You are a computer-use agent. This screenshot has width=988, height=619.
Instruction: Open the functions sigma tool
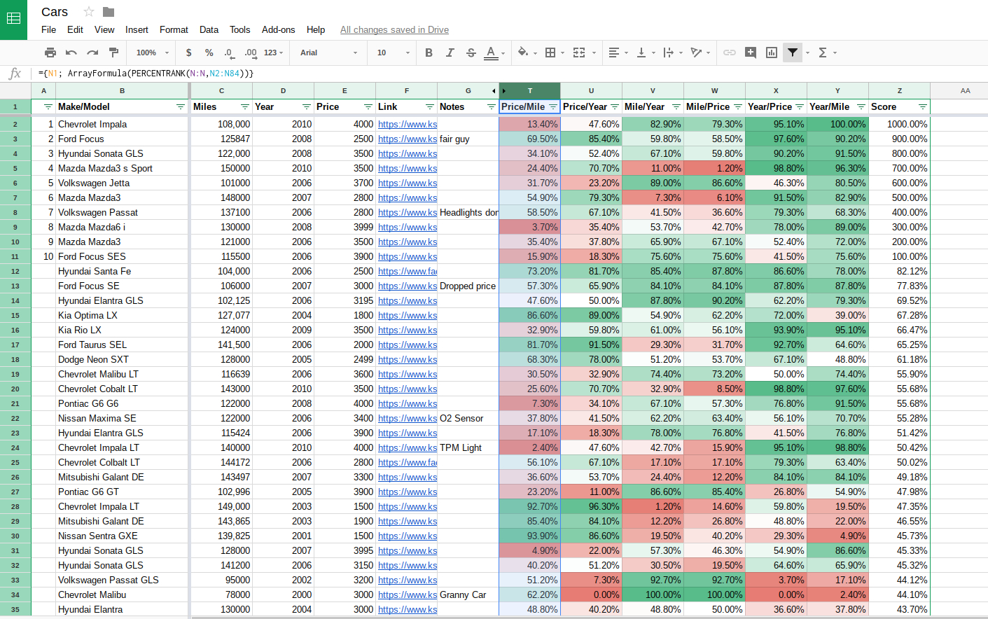[823, 53]
